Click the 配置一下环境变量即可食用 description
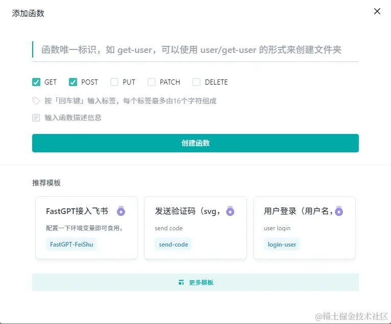Screen dimensions: 391x324 click(x=84, y=228)
